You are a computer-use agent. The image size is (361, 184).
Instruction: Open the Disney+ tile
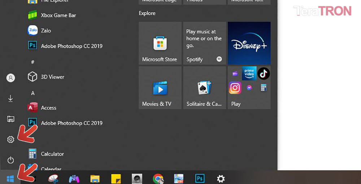tap(249, 43)
